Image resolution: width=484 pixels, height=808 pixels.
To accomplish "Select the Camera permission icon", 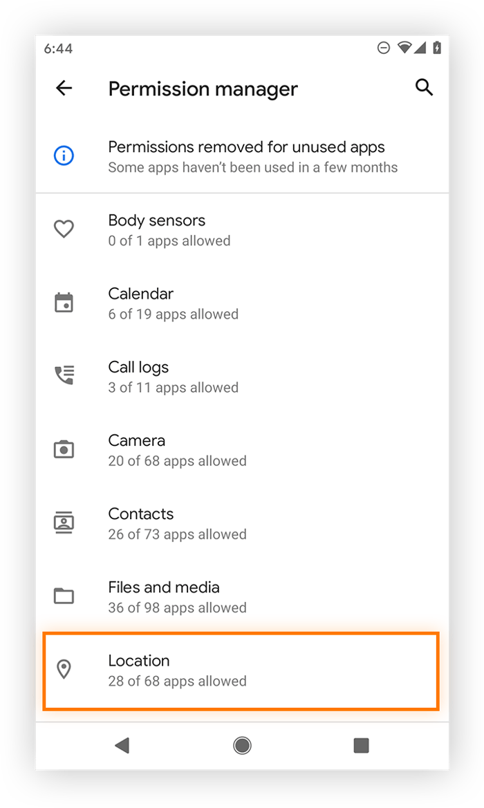I will [x=64, y=449].
